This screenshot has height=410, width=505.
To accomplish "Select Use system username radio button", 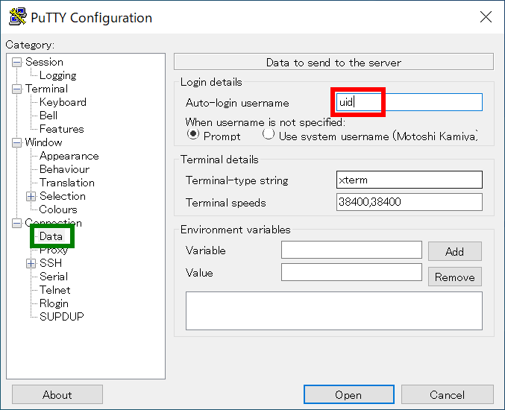I will click(269, 134).
